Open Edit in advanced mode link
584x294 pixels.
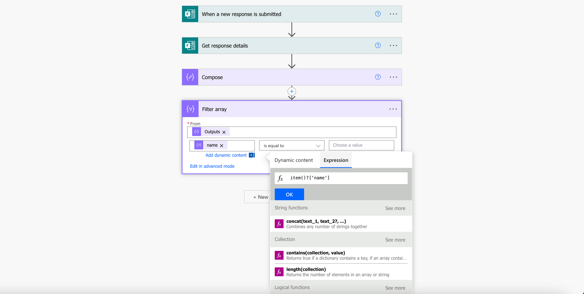[212, 166]
